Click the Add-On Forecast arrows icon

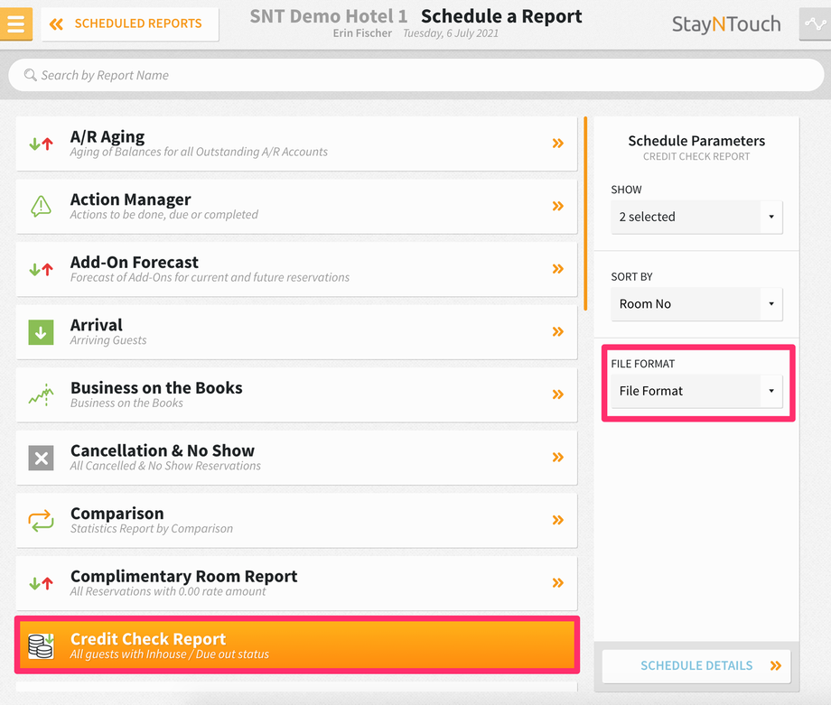point(41,269)
